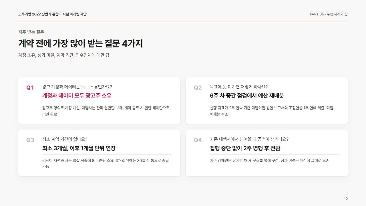Click the page number 40
Image resolution: width=366 pixels, height=206 pixels.
click(346, 199)
